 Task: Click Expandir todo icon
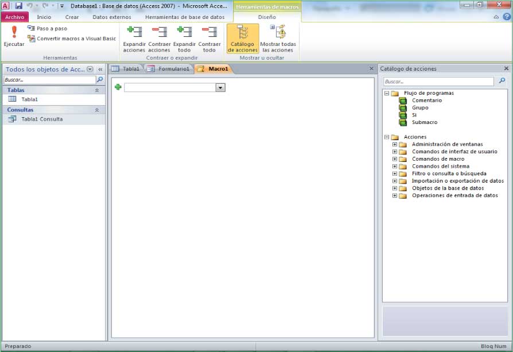point(184,38)
